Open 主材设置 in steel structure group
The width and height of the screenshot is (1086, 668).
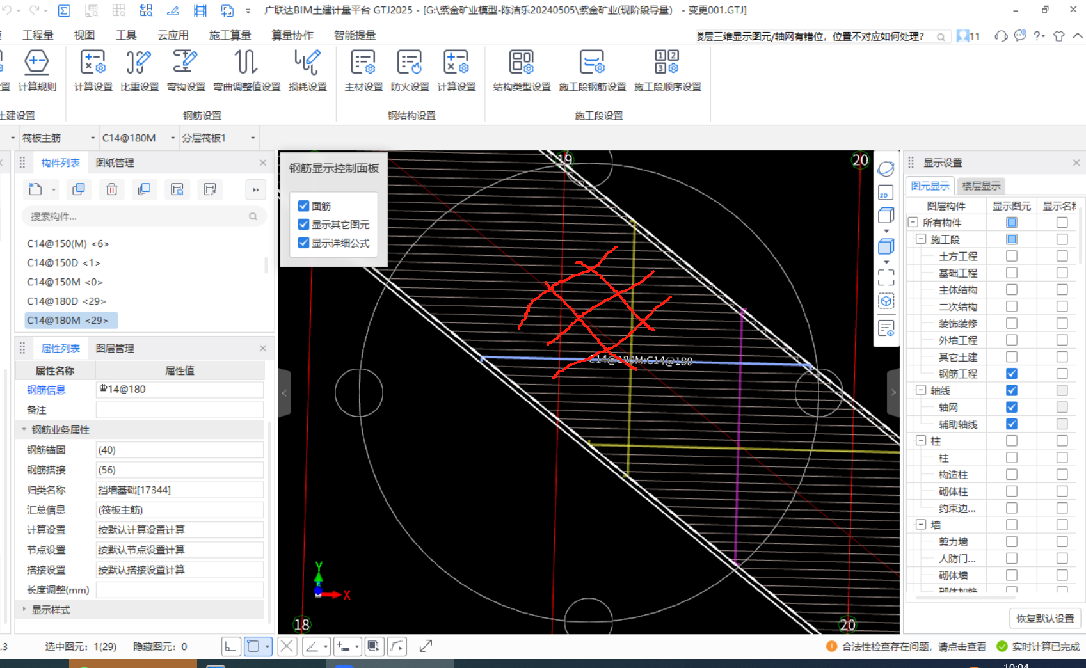[363, 70]
